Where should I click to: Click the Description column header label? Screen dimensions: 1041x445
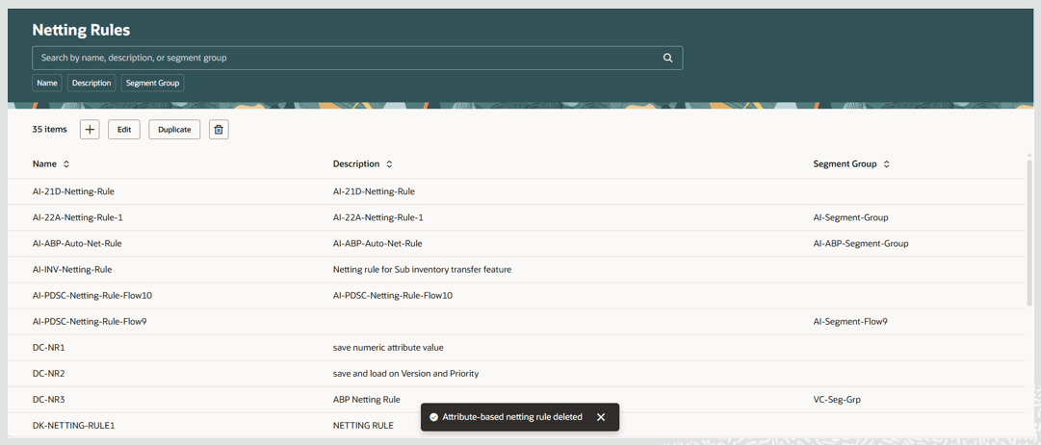pyautogui.click(x=356, y=163)
